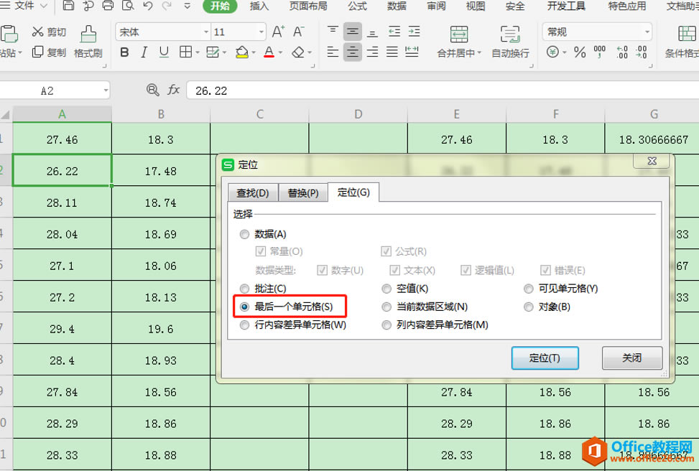Click the eraser clear-format icon
Image resolution: width=699 pixels, height=471 pixels.
pos(298,52)
